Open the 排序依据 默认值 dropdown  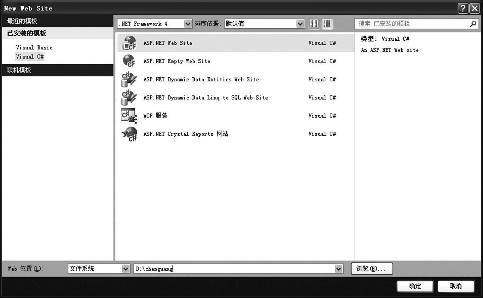(x=300, y=24)
